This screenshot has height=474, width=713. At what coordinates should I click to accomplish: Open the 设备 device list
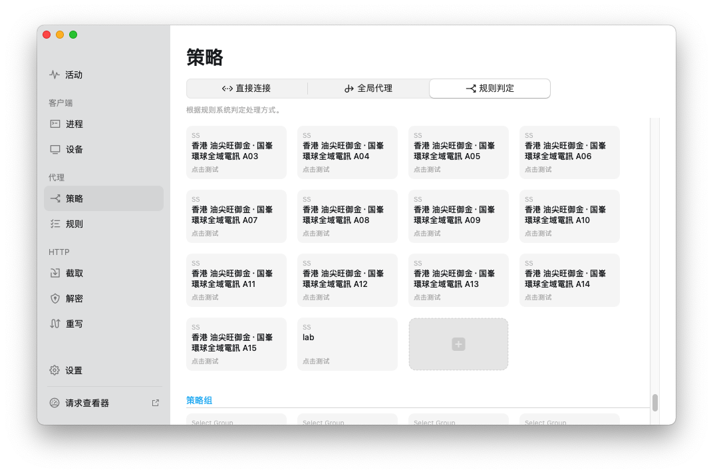tap(74, 149)
